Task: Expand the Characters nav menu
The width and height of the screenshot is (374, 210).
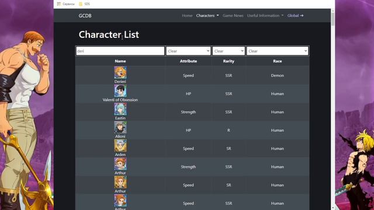Action: [207, 16]
